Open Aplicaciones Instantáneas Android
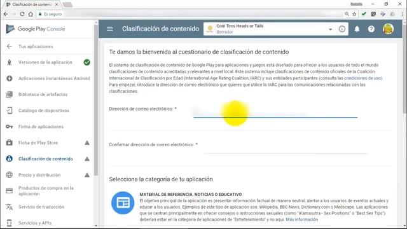 point(54,78)
